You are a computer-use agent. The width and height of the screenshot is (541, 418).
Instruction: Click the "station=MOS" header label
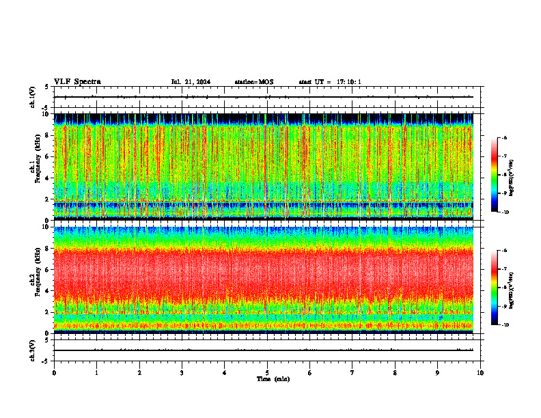click(254, 82)
